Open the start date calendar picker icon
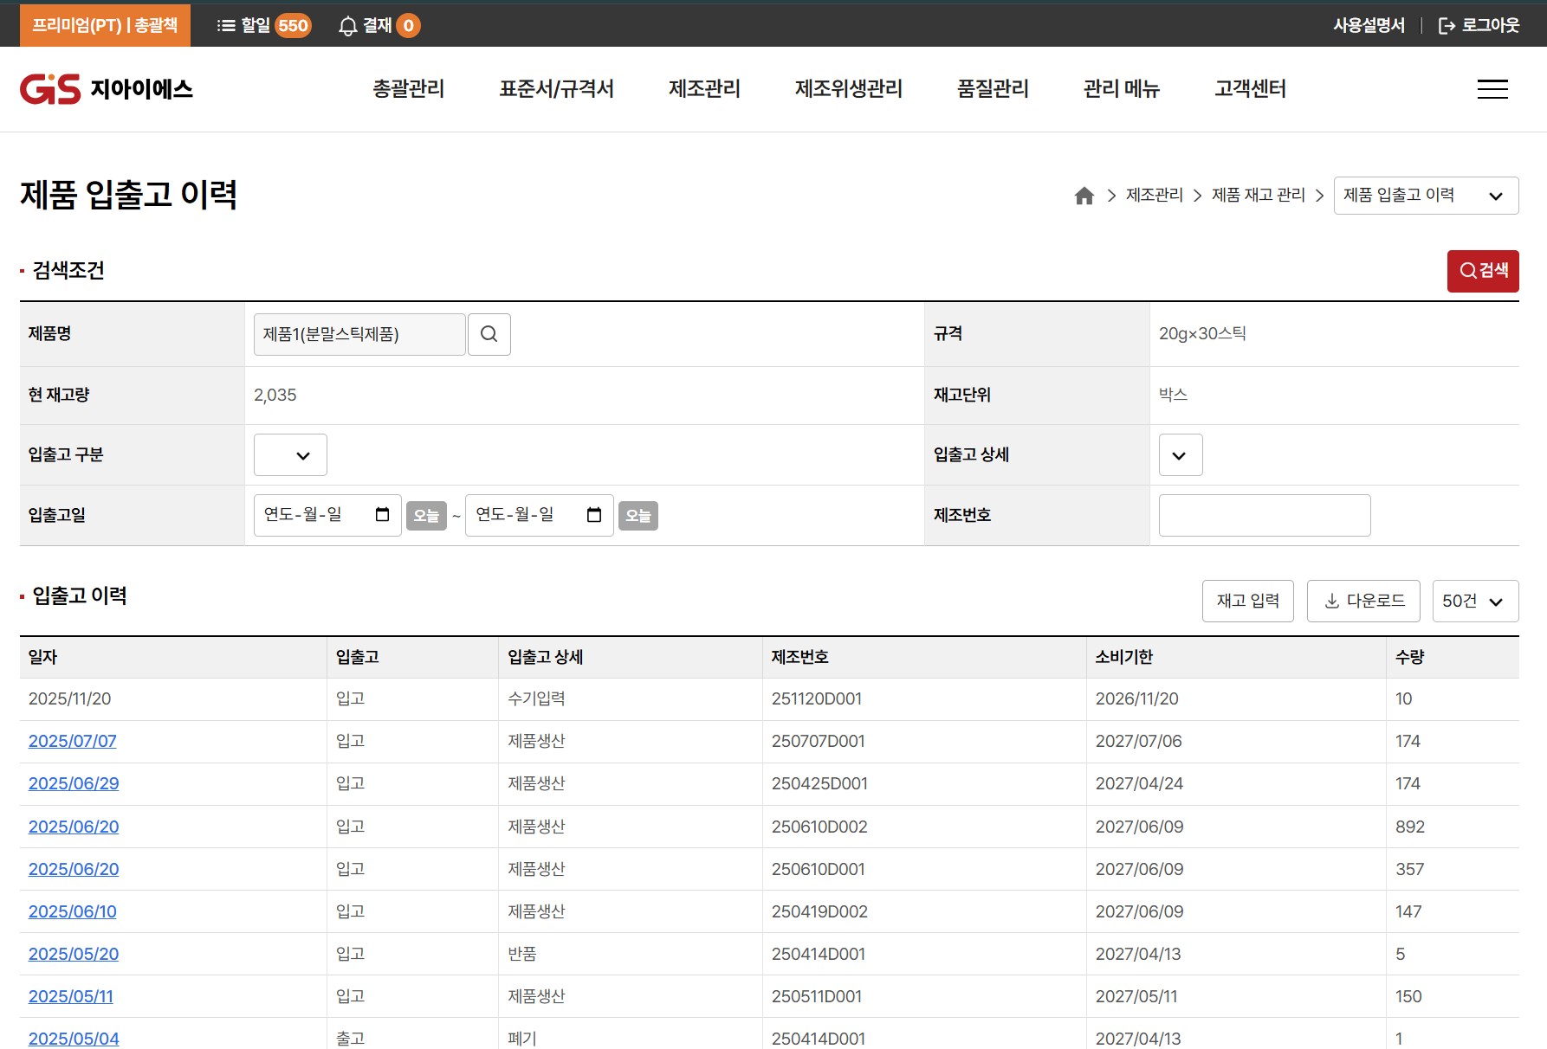Viewport: 1547px width, 1049px height. (x=382, y=515)
